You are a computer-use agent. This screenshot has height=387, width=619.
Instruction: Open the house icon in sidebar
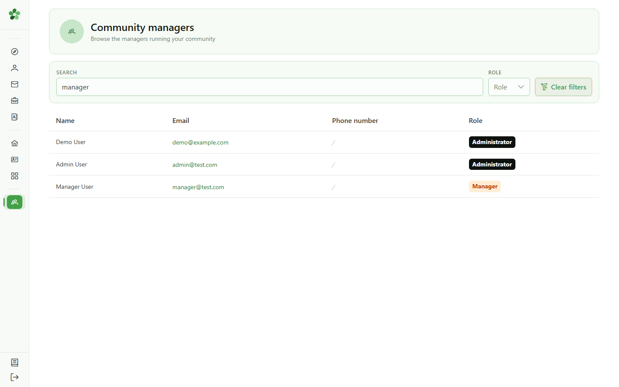click(x=15, y=143)
